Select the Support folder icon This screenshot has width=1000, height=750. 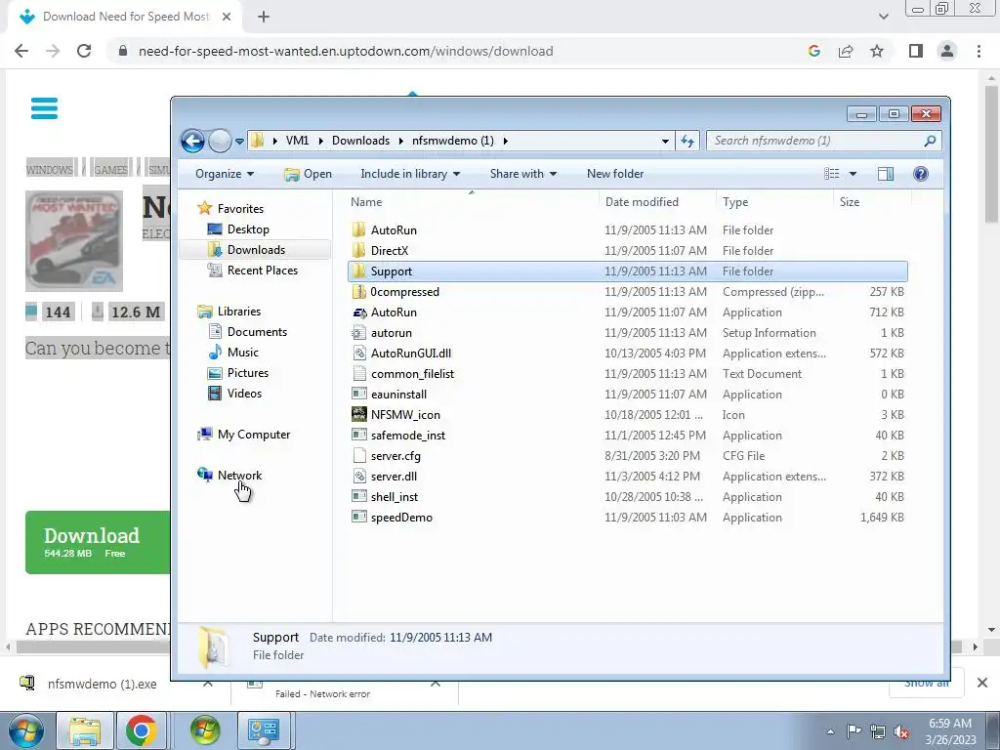coord(359,271)
